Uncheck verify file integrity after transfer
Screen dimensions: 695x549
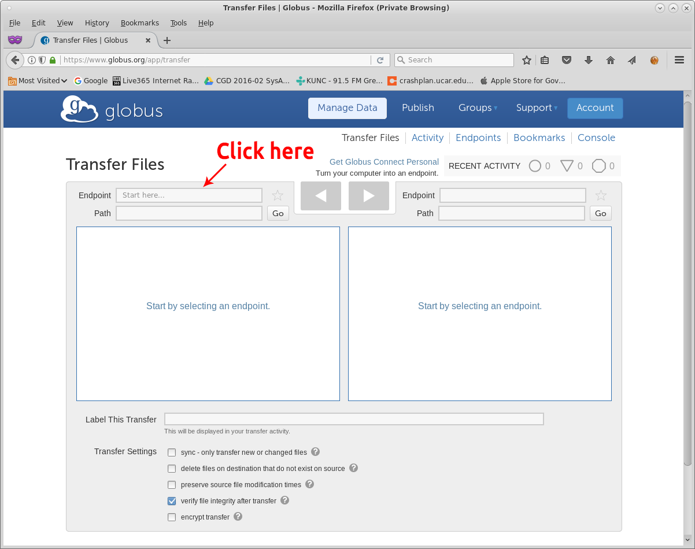pyautogui.click(x=172, y=501)
